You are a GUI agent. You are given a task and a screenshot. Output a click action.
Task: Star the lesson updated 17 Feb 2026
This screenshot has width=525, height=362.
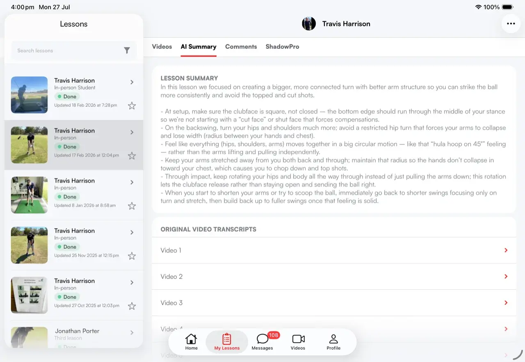point(132,156)
